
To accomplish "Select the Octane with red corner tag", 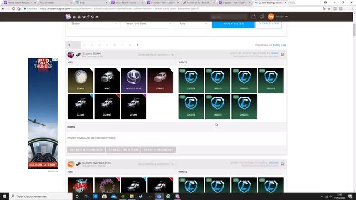I will coord(107,107).
